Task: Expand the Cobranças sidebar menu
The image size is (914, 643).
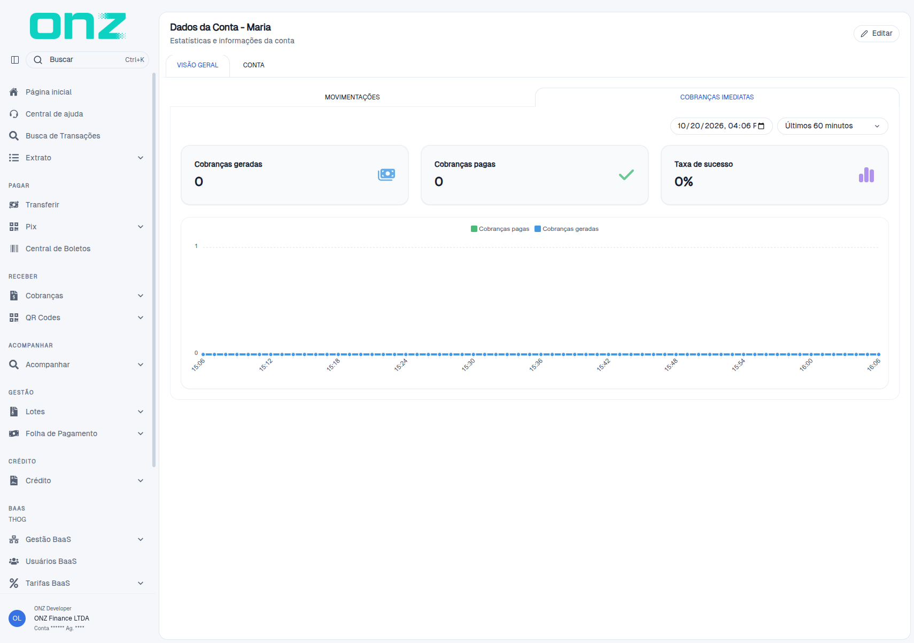Action: click(76, 296)
